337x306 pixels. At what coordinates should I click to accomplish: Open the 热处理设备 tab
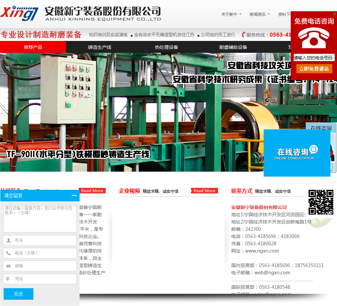point(167,47)
